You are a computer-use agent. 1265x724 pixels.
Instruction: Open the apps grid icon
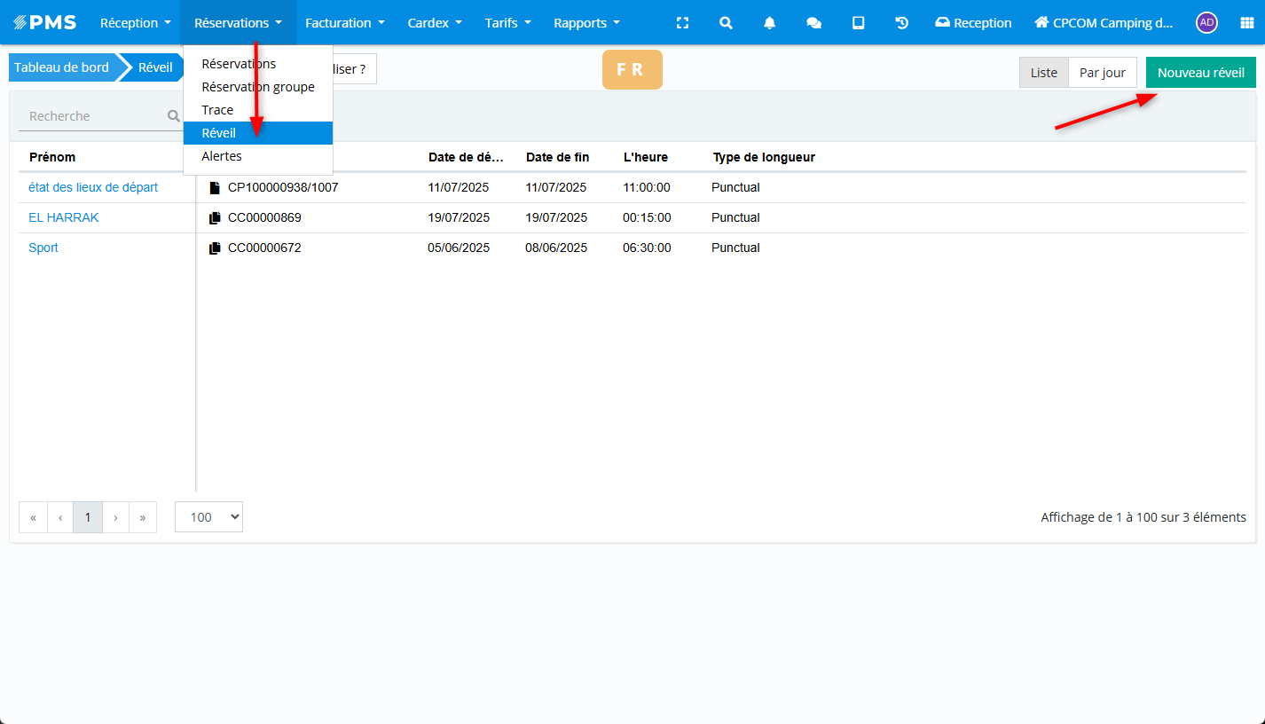pos(1246,23)
